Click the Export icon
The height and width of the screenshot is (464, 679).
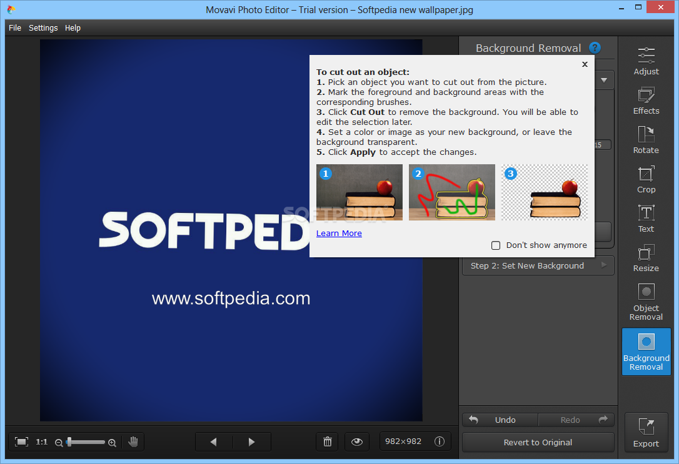click(646, 433)
